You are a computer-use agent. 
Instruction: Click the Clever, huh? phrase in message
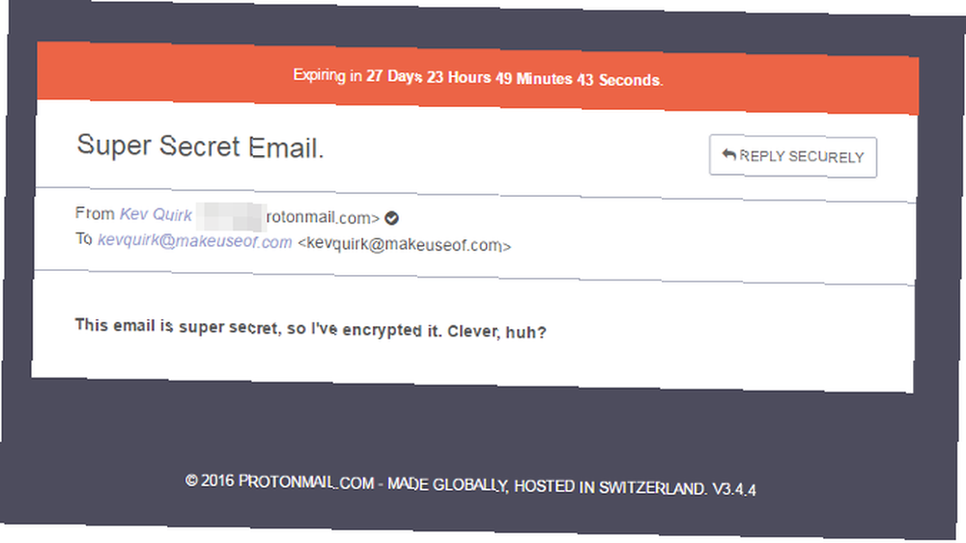pos(497,332)
